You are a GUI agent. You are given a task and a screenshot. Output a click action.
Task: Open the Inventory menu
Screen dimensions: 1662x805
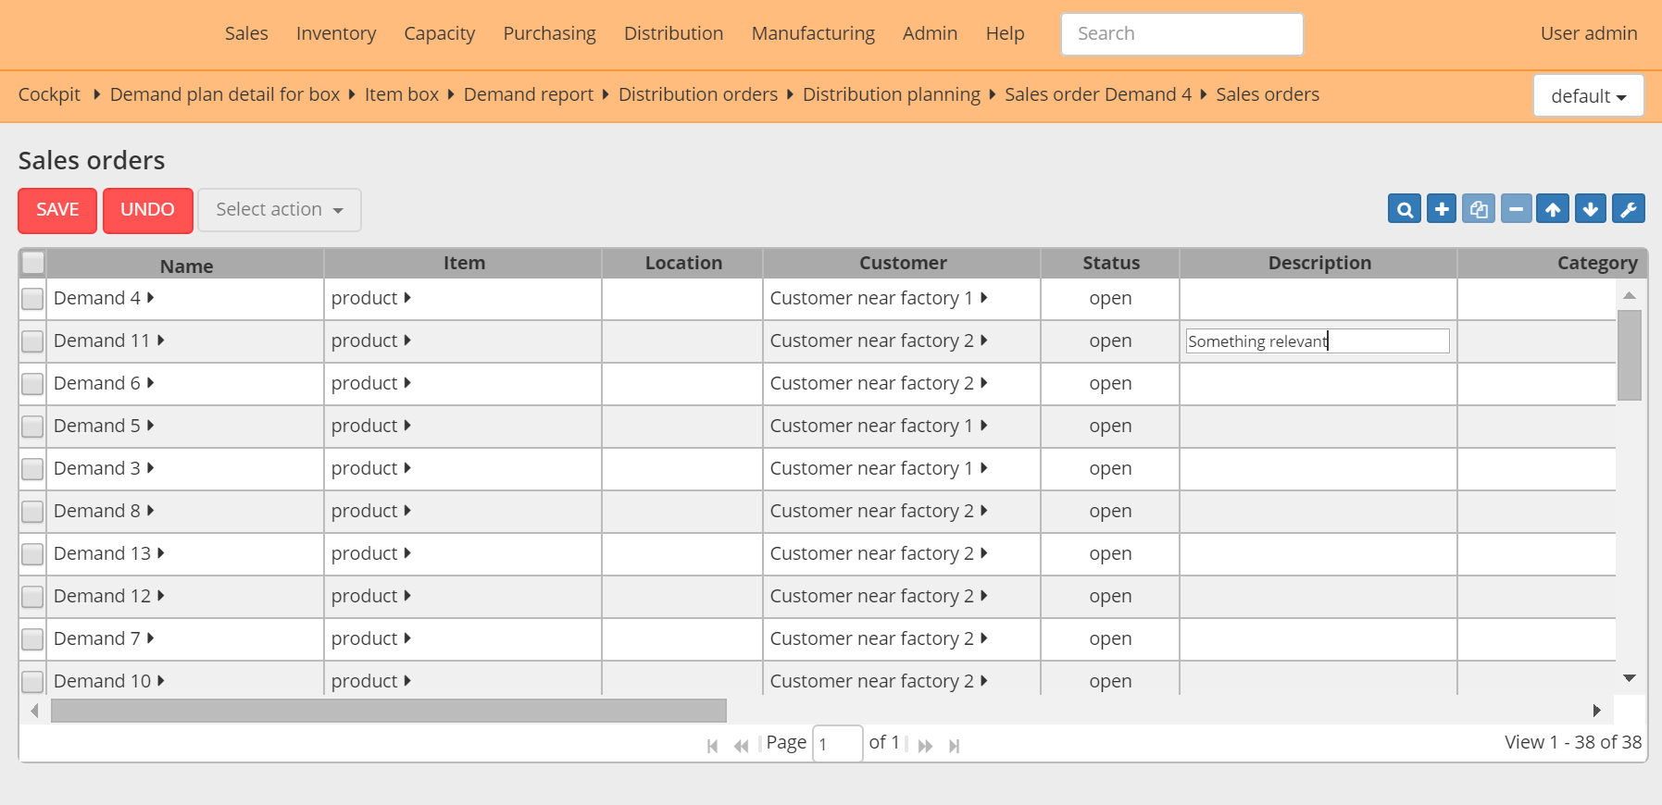coord(335,33)
